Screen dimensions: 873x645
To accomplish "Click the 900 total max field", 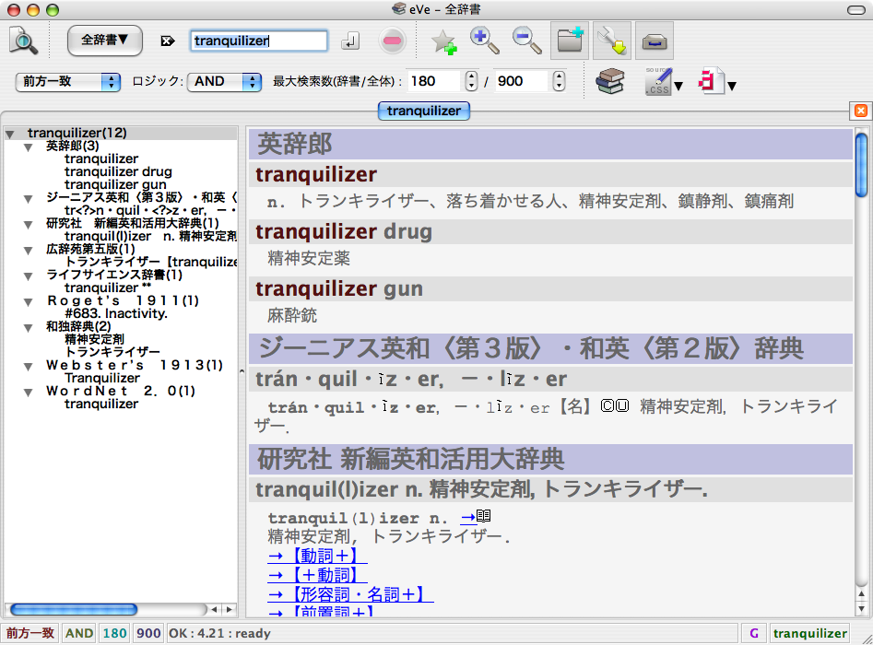I will tap(523, 81).
